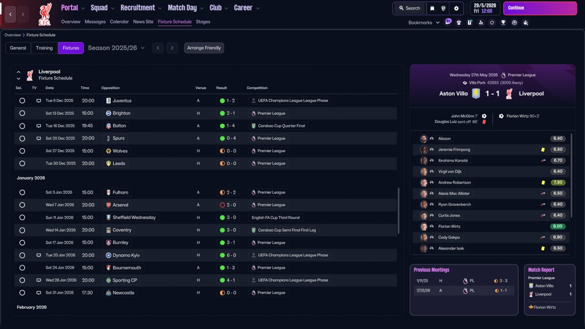Select the Newcastle fixture radio button
Image resolution: width=585 pixels, height=329 pixels.
tap(22, 292)
